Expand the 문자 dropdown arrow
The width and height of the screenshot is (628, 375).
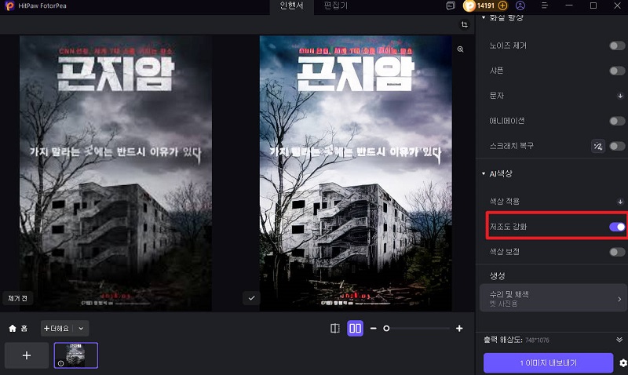620,96
